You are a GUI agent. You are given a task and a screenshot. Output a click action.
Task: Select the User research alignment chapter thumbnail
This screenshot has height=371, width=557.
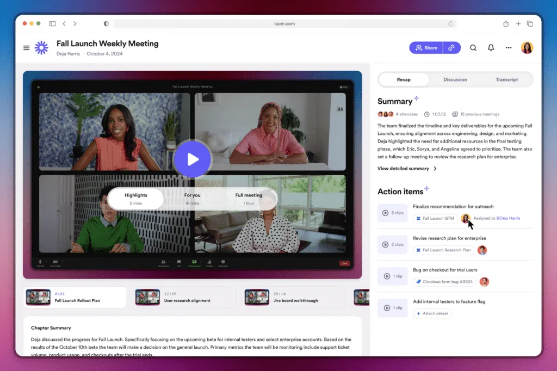coord(147,297)
